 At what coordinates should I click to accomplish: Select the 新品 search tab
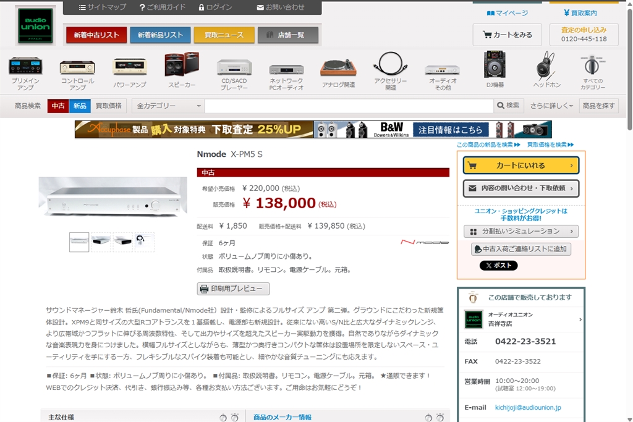(80, 106)
